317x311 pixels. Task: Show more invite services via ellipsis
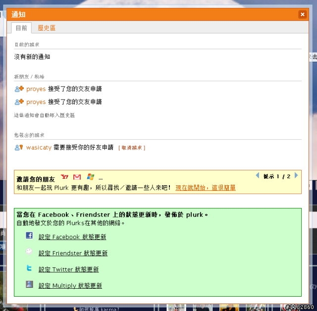[x=101, y=179]
